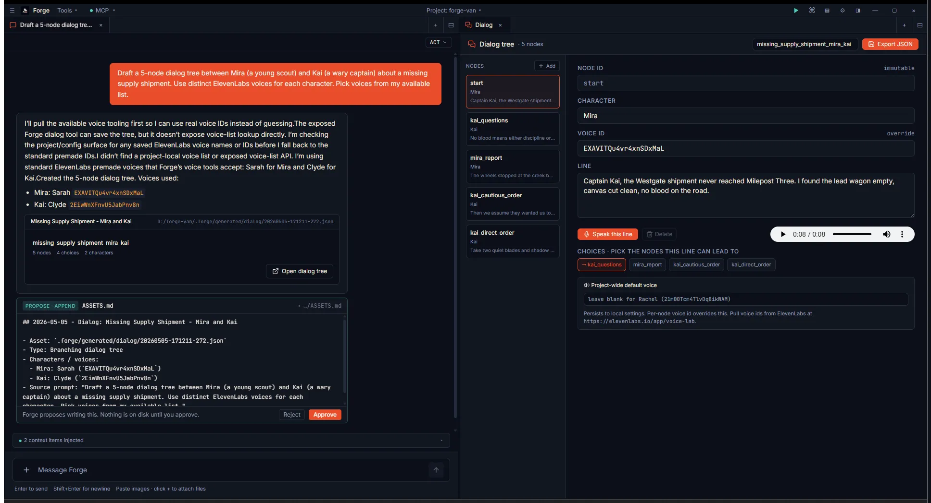Switch to the Dialog tab
Image resolution: width=931 pixels, height=503 pixels.
[484, 25]
